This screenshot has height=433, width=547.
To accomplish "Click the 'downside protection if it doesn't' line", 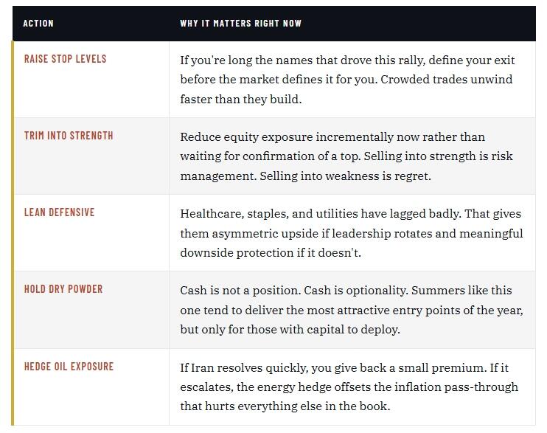I will [x=271, y=253].
